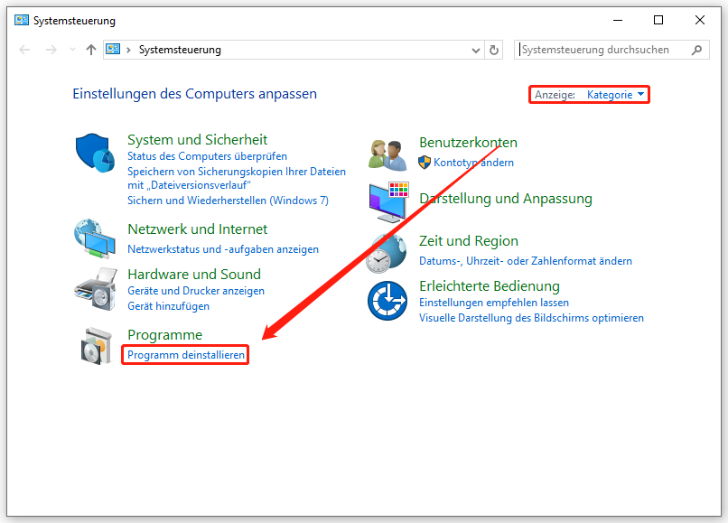The image size is (728, 523).
Task: Click the Netzwerk und Internet icon
Action: [94, 238]
